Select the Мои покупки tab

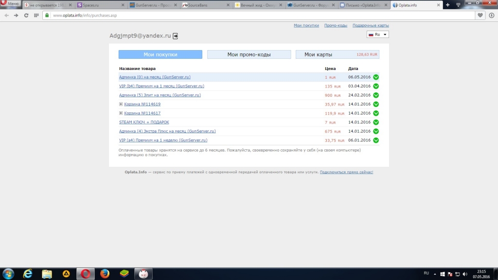(x=160, y=54)
